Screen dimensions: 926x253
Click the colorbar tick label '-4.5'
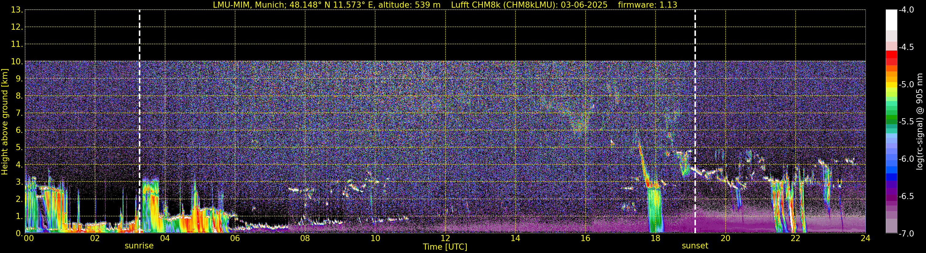click(x=906, y=47)
